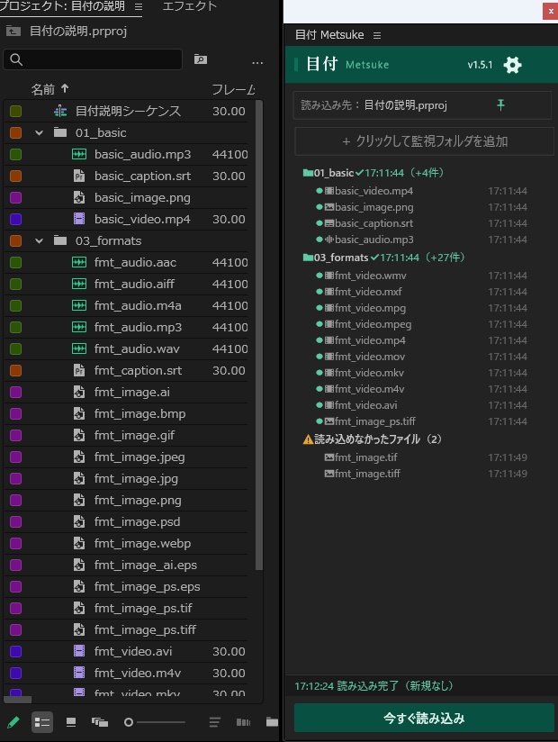Open the Metsuke panel hamburger menu
Screen dimensions: 558x742
pyautogui.click(x=377, y=35)
